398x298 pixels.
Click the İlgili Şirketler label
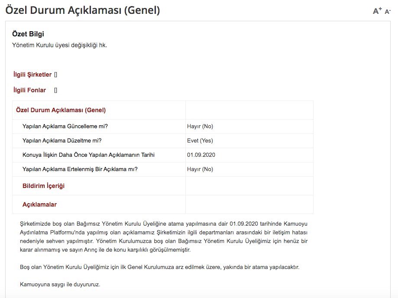(x=32, y=74)
